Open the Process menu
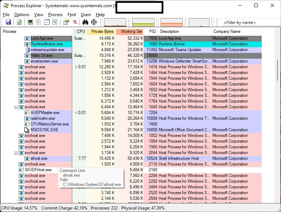 pos(55,15)
